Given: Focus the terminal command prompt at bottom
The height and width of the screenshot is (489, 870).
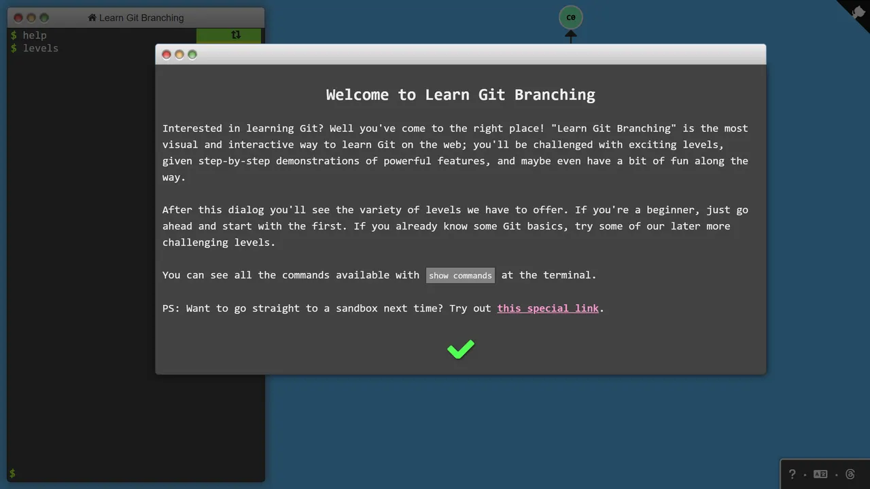Looking at the screenshot, I should point(136,473).
